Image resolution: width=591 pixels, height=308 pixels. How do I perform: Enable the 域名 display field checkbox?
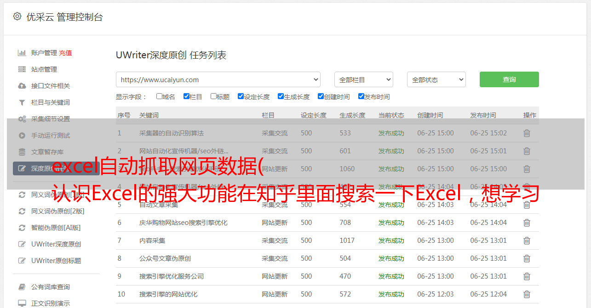pyautogui.click(x=159, y=96)
